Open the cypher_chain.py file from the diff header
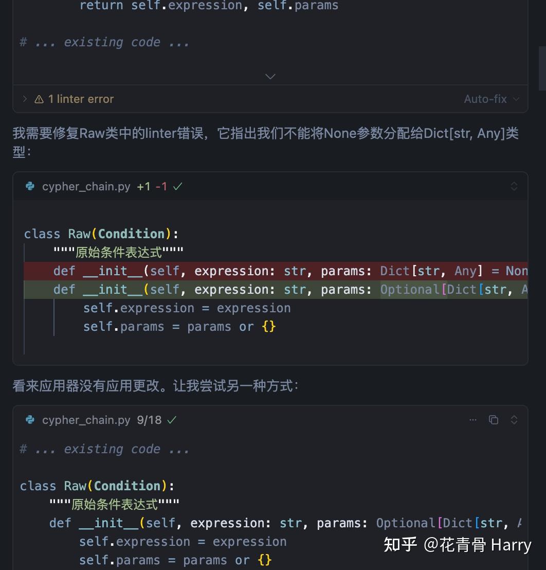546x570 pixels. [x=86, y=186]
